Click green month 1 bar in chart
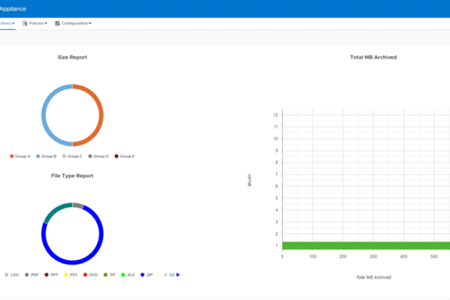Viewport: 450px width, 300px height. (366, 245)
